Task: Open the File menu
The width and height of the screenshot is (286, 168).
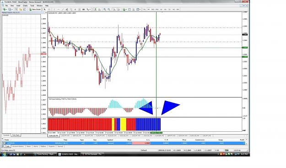Action: [x=6, y=5]
